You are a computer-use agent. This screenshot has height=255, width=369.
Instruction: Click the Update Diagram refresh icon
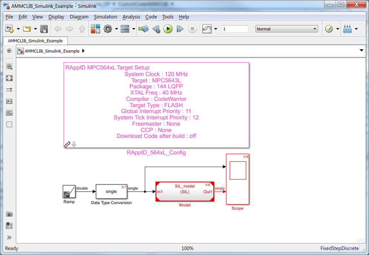coord(144,29)
